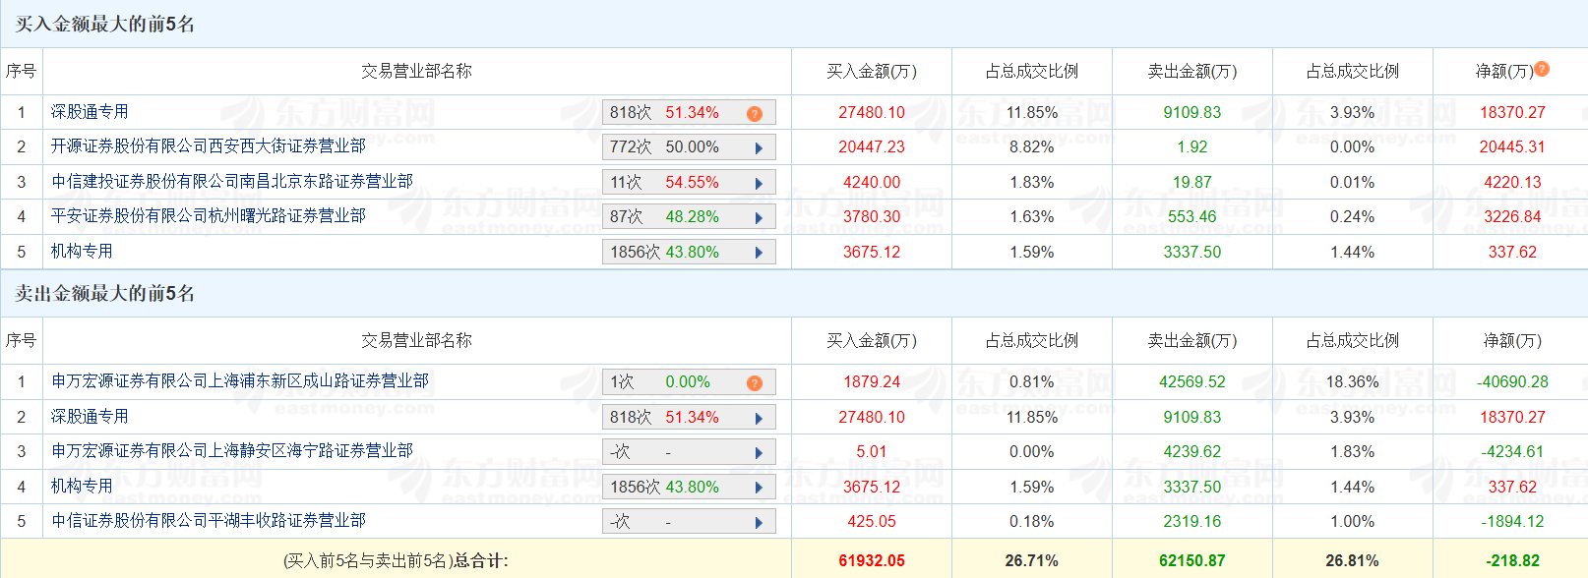
Task: Open the 平安证券杭州曙光路证券营业部 link
Action: [x=209, y=216]
